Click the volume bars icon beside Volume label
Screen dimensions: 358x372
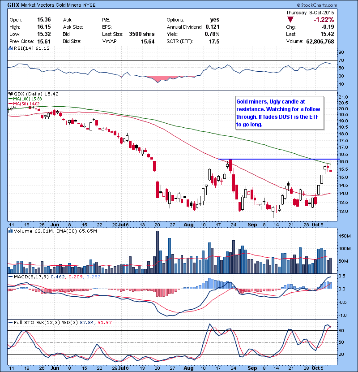[10, 231]
